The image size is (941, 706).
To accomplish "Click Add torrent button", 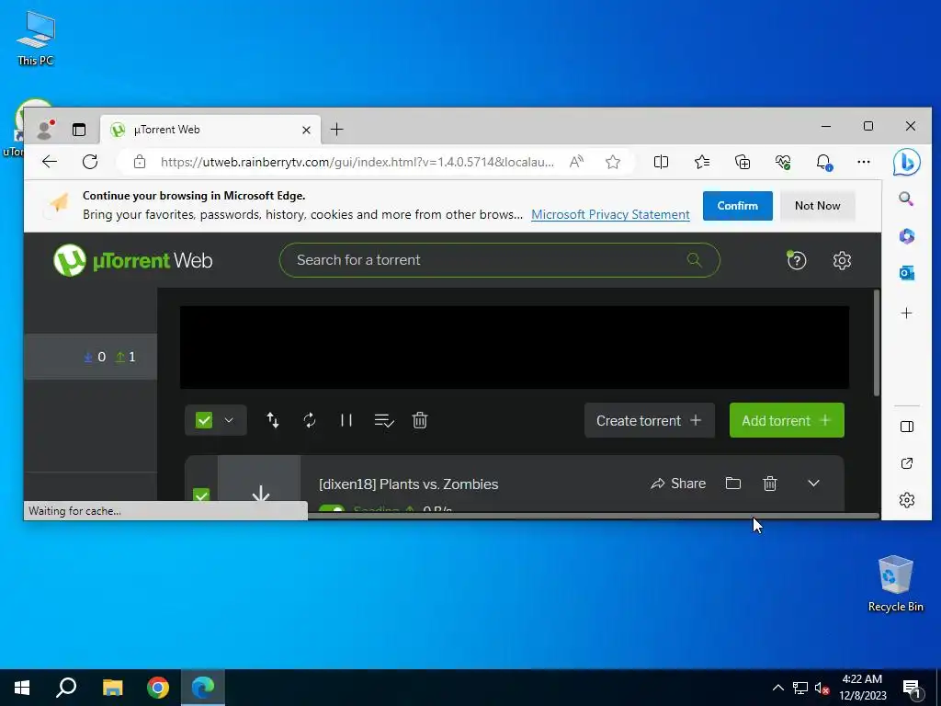I will tap(787, 420).
